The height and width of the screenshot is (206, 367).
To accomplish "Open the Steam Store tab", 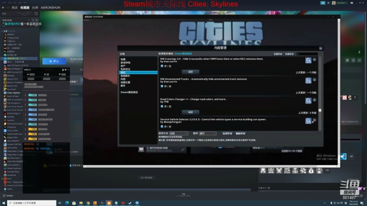I will [14, 8].
